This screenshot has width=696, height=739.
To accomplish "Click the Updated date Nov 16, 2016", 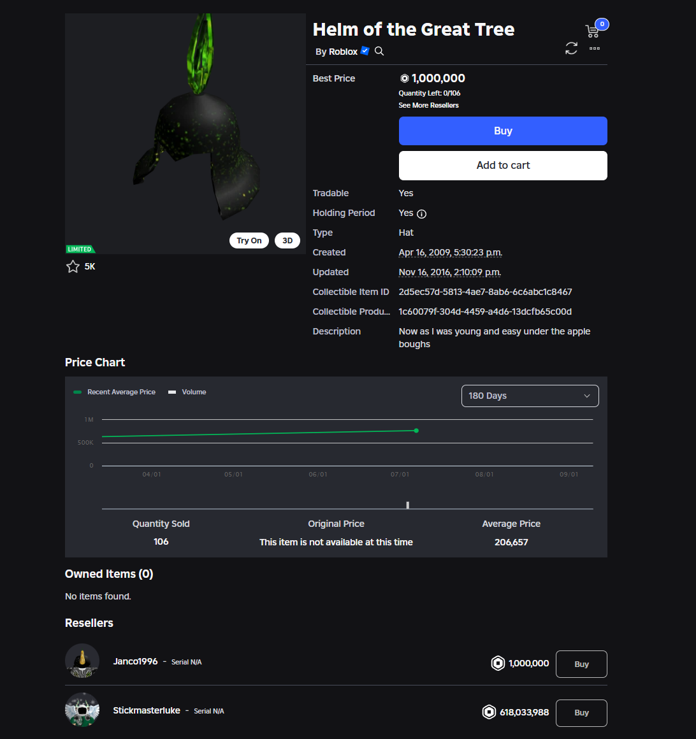I will (450, 273).
